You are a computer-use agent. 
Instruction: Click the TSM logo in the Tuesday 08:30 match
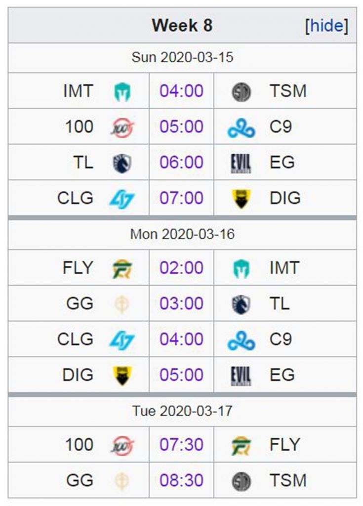coord(242,481)
